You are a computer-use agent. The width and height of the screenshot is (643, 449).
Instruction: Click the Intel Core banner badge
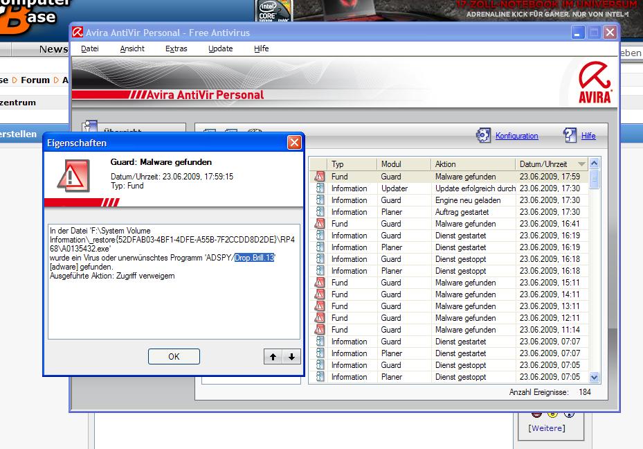(273, 10)
